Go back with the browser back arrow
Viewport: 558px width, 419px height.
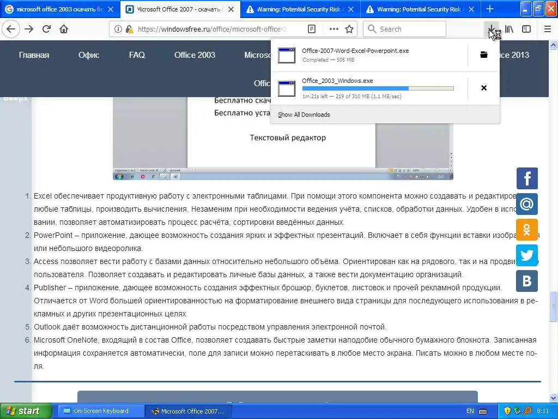tap(11, 29)
